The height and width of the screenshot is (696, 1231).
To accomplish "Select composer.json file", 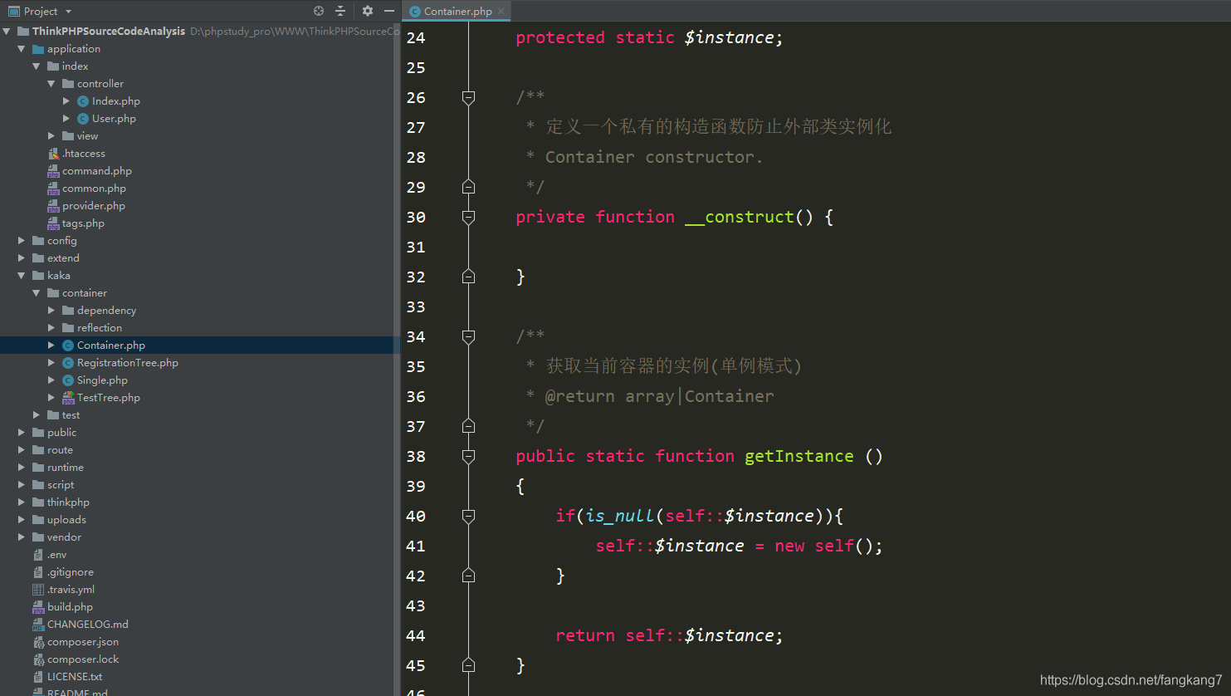I will 83,642.
